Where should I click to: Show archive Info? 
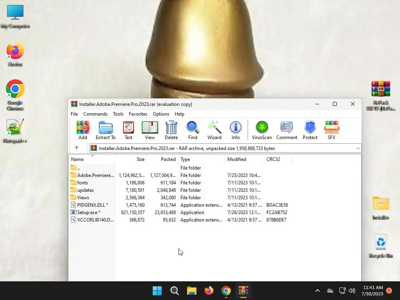tap(236, 130)
